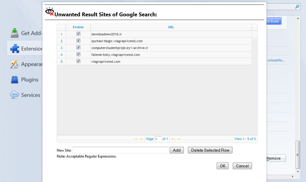Open Services section

click(25, 95)
